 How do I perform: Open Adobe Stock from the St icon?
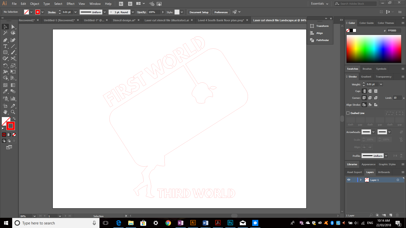tap(130, 4)
